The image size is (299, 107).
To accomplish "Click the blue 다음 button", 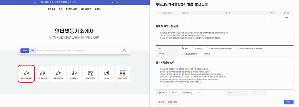I will point(289,102).
